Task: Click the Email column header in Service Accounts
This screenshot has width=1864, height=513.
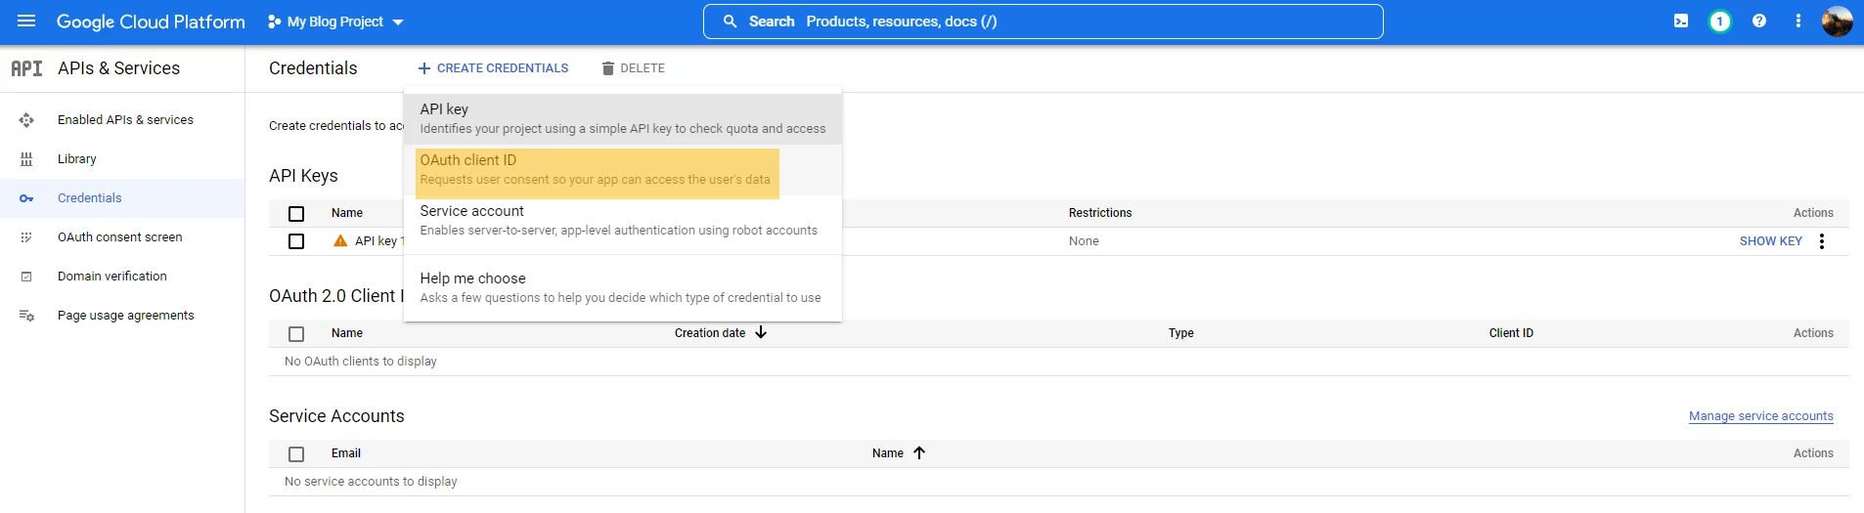Action: click(346, 453)
